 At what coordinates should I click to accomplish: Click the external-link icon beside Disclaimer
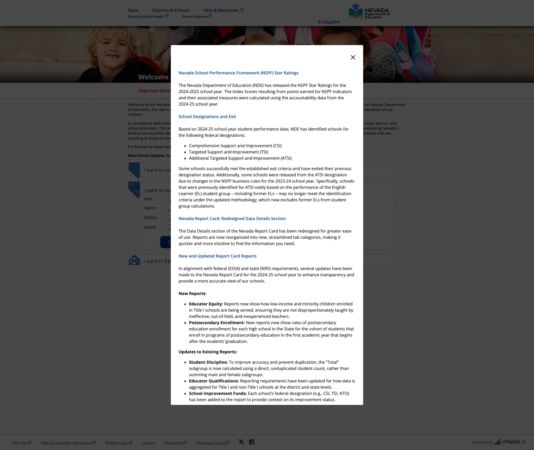[185, 443]
